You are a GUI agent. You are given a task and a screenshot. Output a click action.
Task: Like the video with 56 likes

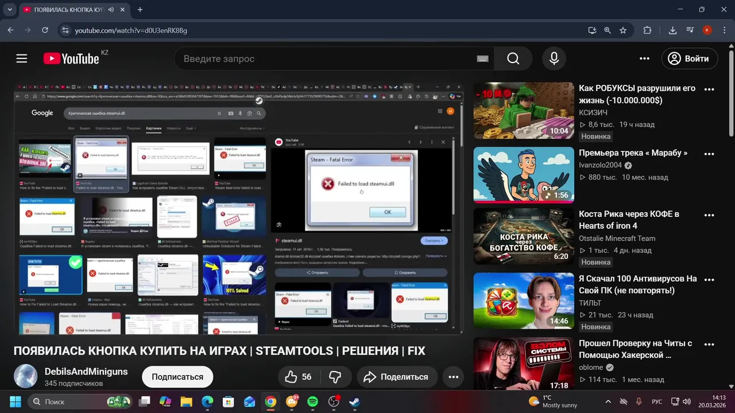point(299,377)
